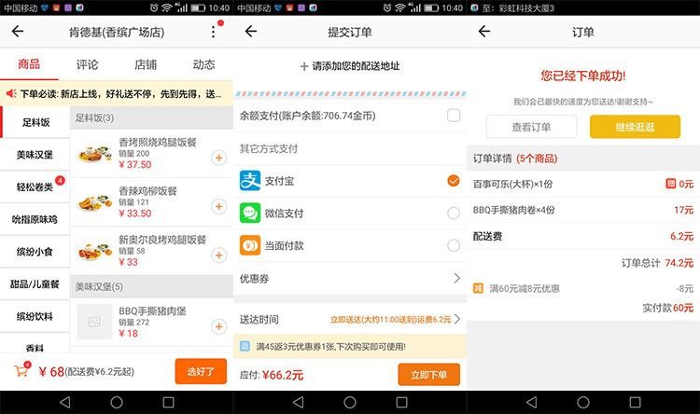The image size is (700, 414).
Task: Switch to the 商品 tab
Action: coord(29,64)
